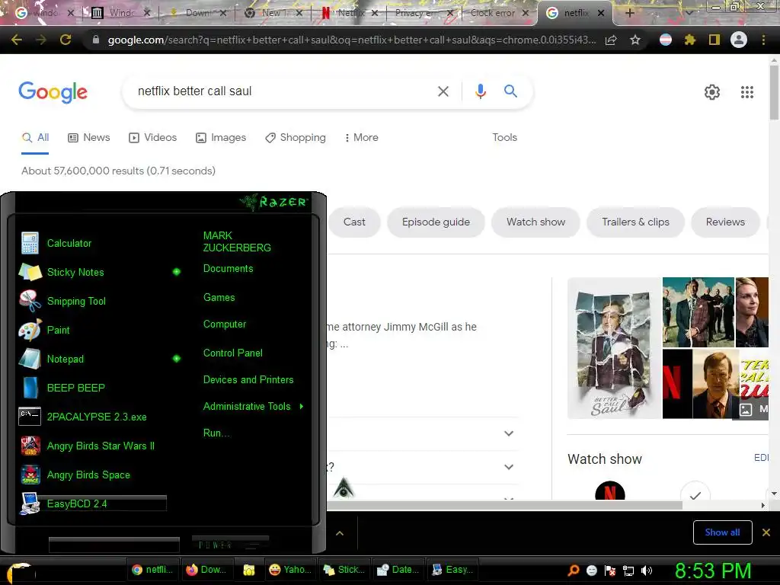Screen dimensions: 780x585
Task: Open Google apps grid
Action: click(746, 92)
